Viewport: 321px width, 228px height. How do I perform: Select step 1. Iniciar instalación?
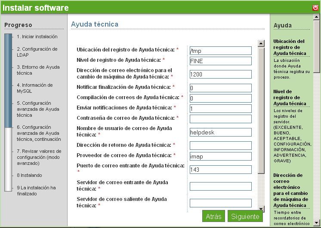click(37, 36)
